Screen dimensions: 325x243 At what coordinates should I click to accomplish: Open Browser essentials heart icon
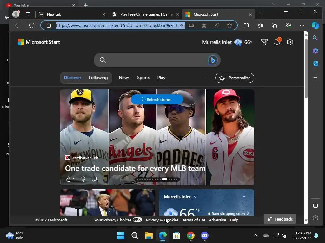(288, 25)
